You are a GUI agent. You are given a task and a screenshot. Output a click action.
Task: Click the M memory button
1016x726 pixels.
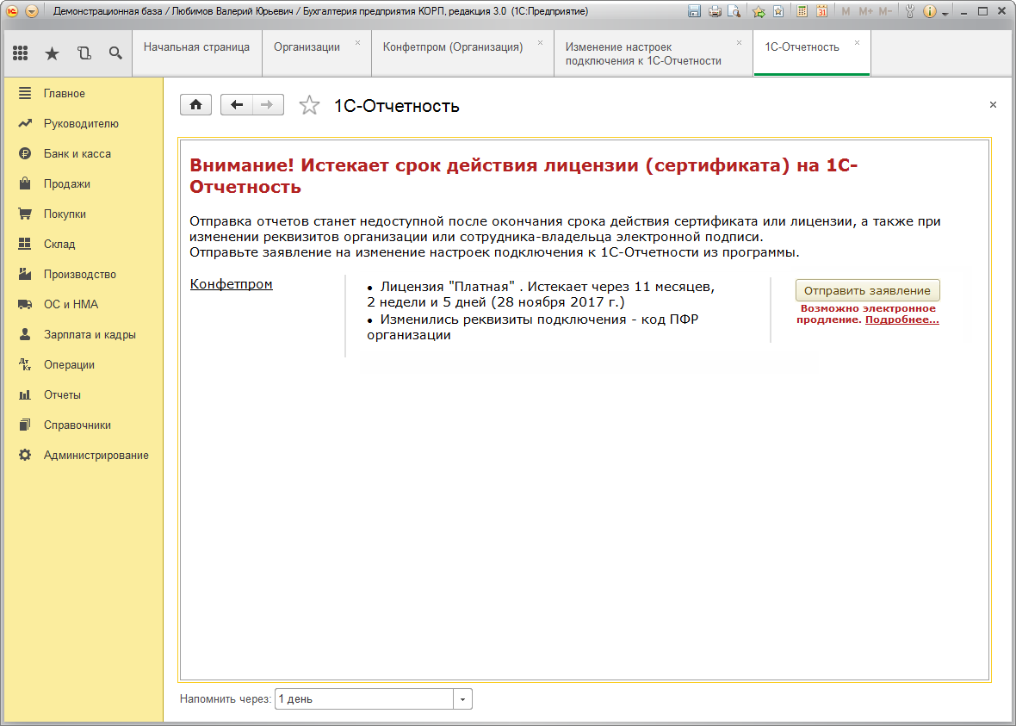pos(846,12)
